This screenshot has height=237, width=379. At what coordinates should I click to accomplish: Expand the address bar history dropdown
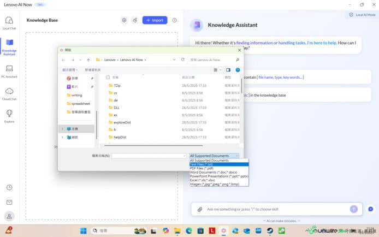pos(174,60)
